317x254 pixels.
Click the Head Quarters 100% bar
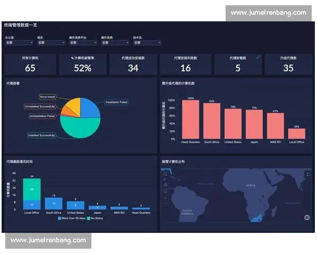pyautogui.click(x=190, y=119)
